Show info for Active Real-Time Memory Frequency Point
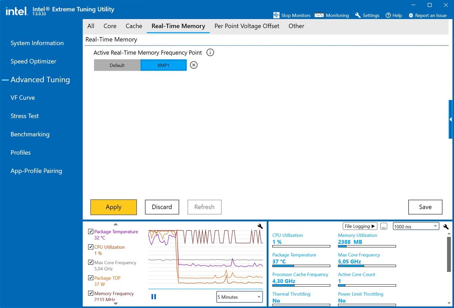Image resolution: width=454 pixels, height=308 pixels. (x=210, y=52)
